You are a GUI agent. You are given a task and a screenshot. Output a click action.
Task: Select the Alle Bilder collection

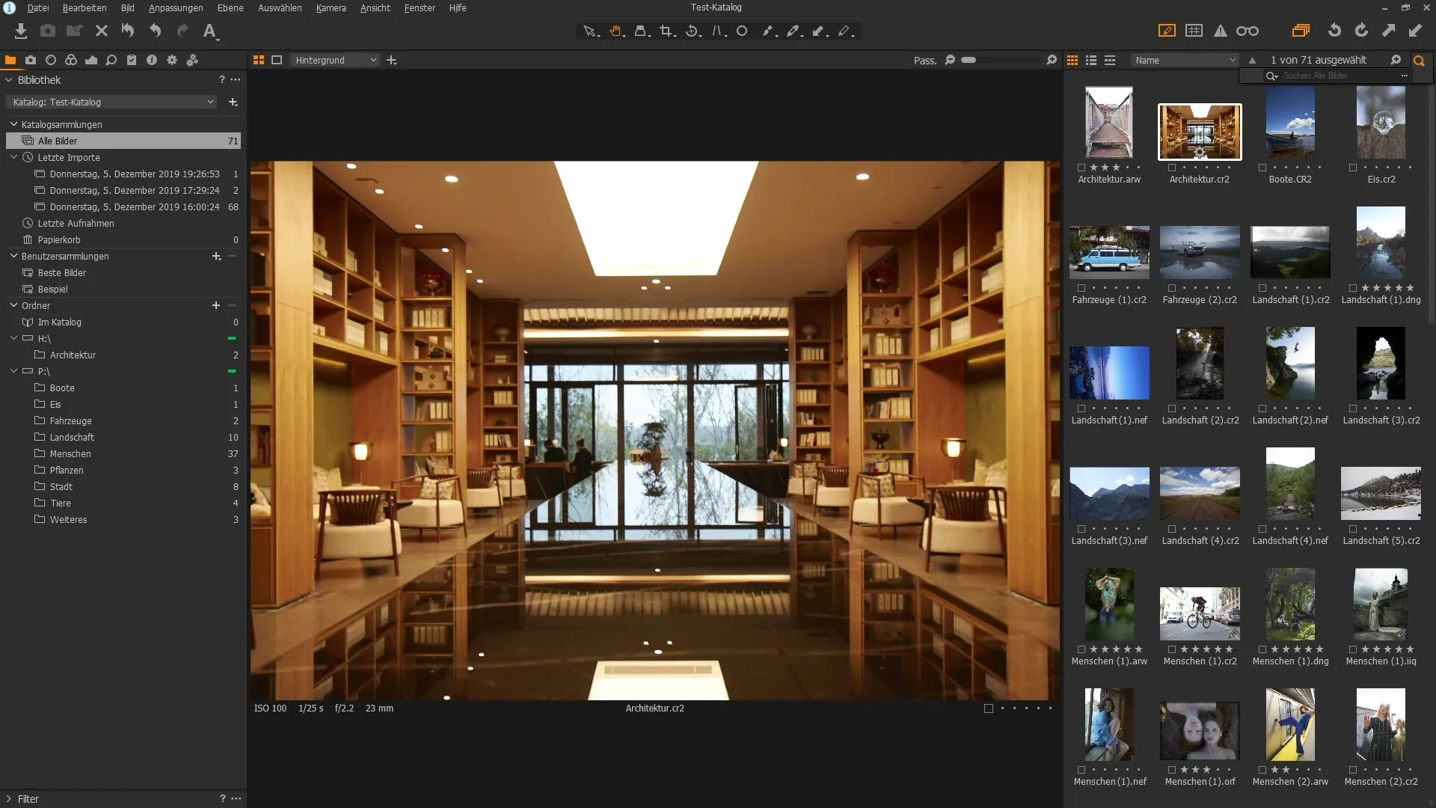(x=123, y=141)
